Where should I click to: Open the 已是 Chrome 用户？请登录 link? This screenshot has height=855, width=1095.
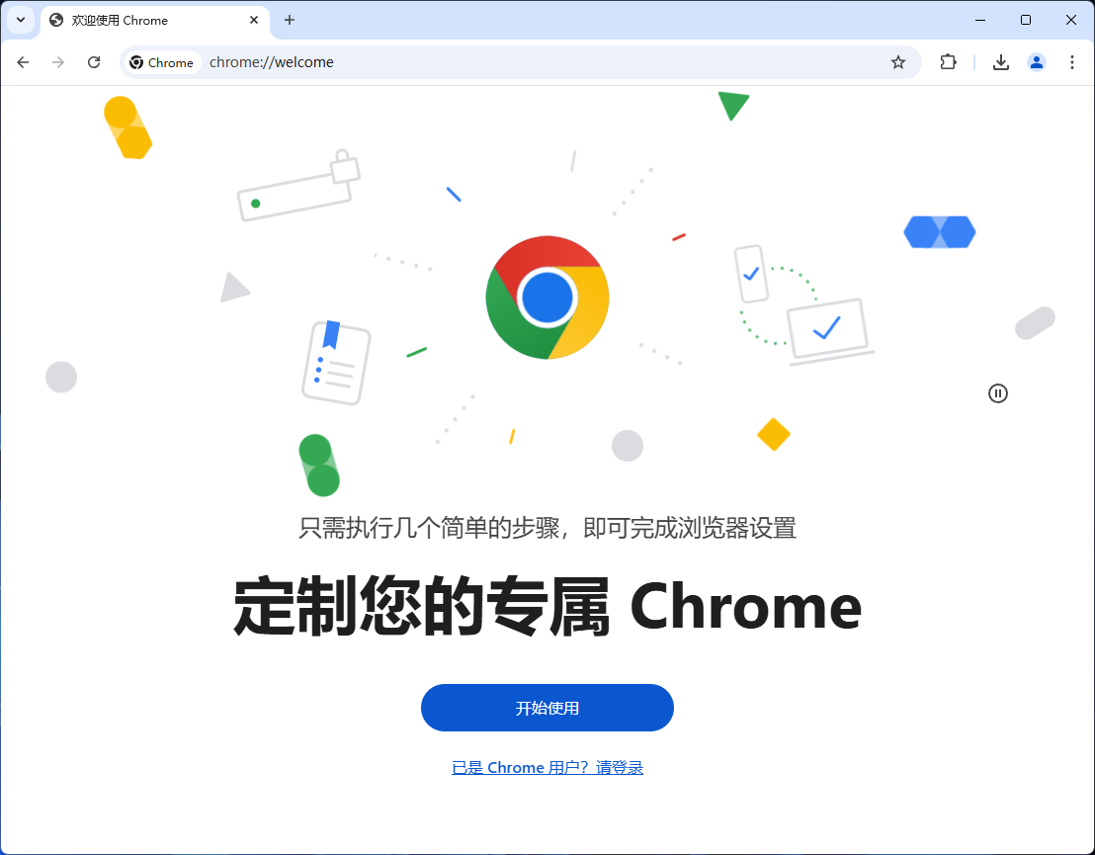pos(547,767)
